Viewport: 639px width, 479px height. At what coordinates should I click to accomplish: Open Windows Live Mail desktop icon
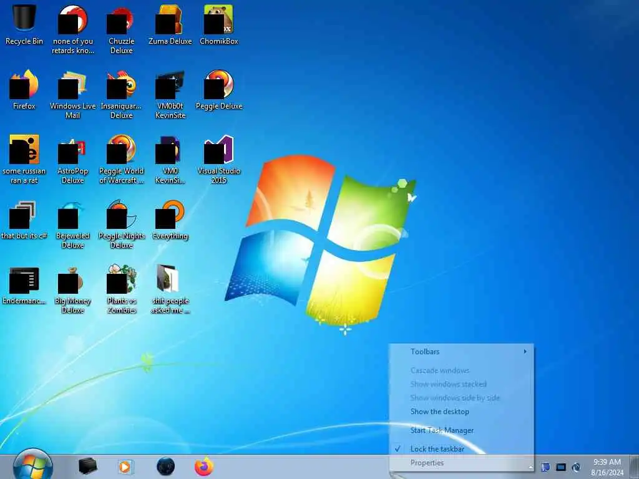pos(72,94)
